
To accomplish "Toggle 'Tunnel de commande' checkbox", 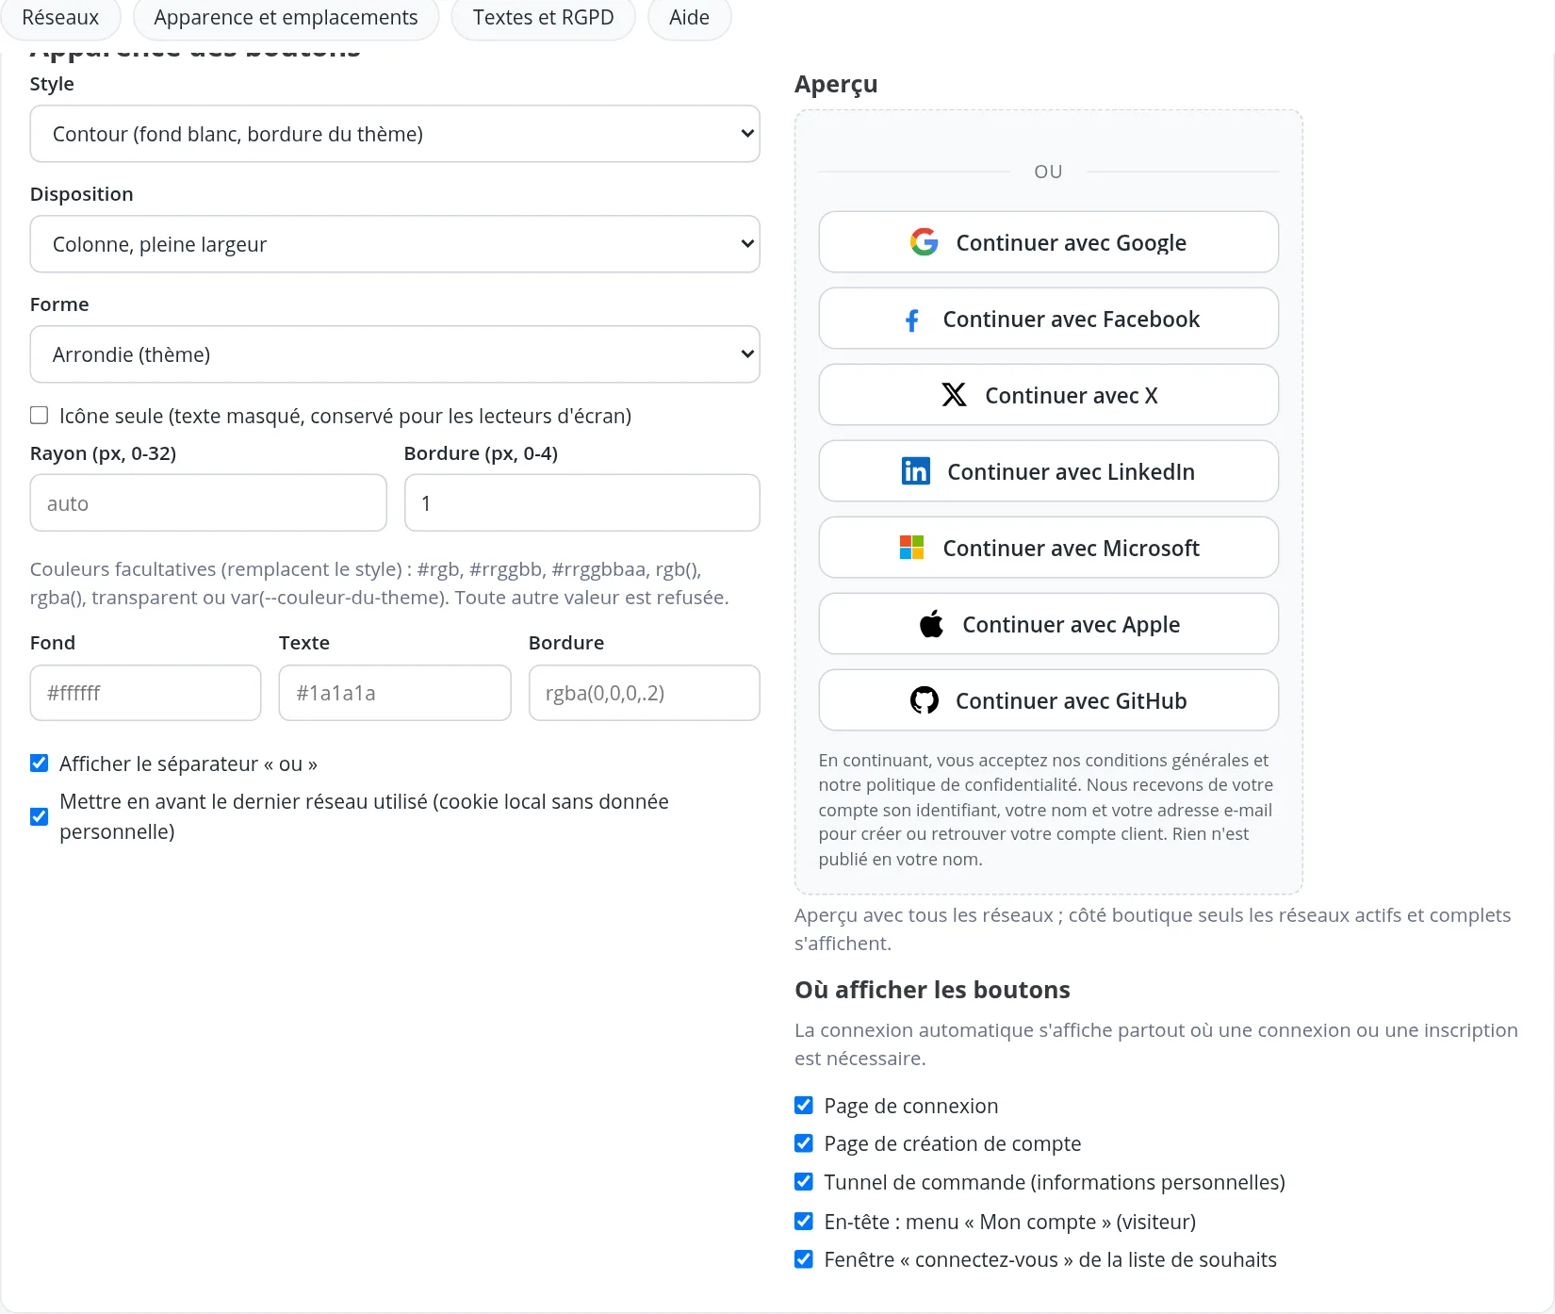I will coord(803,1182).
